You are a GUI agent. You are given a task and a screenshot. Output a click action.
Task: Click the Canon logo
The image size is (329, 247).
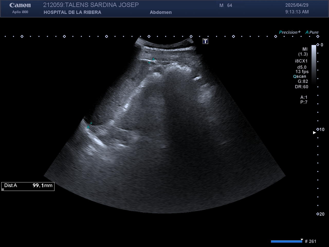(x=20, y=5)
